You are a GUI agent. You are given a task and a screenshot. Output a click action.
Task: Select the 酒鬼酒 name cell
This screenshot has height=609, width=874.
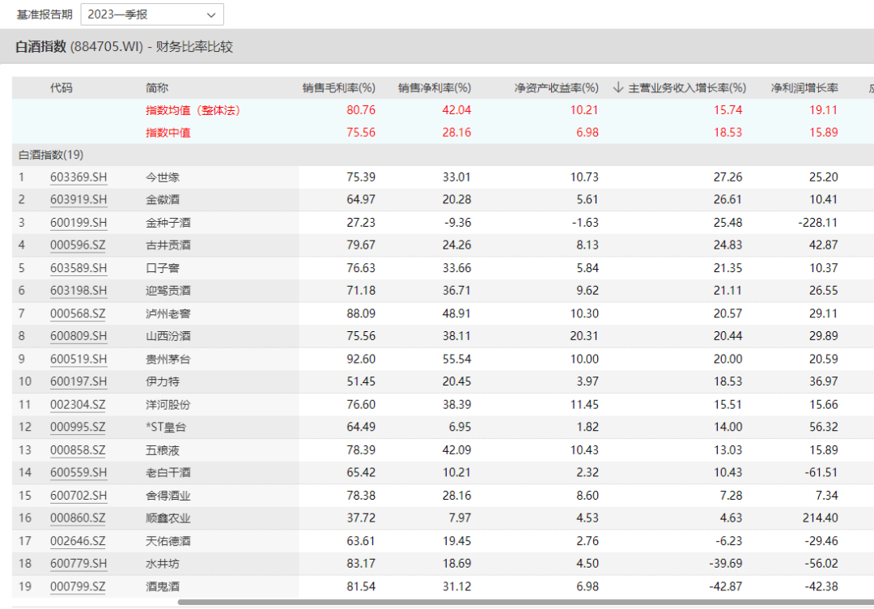coord(163,586)
